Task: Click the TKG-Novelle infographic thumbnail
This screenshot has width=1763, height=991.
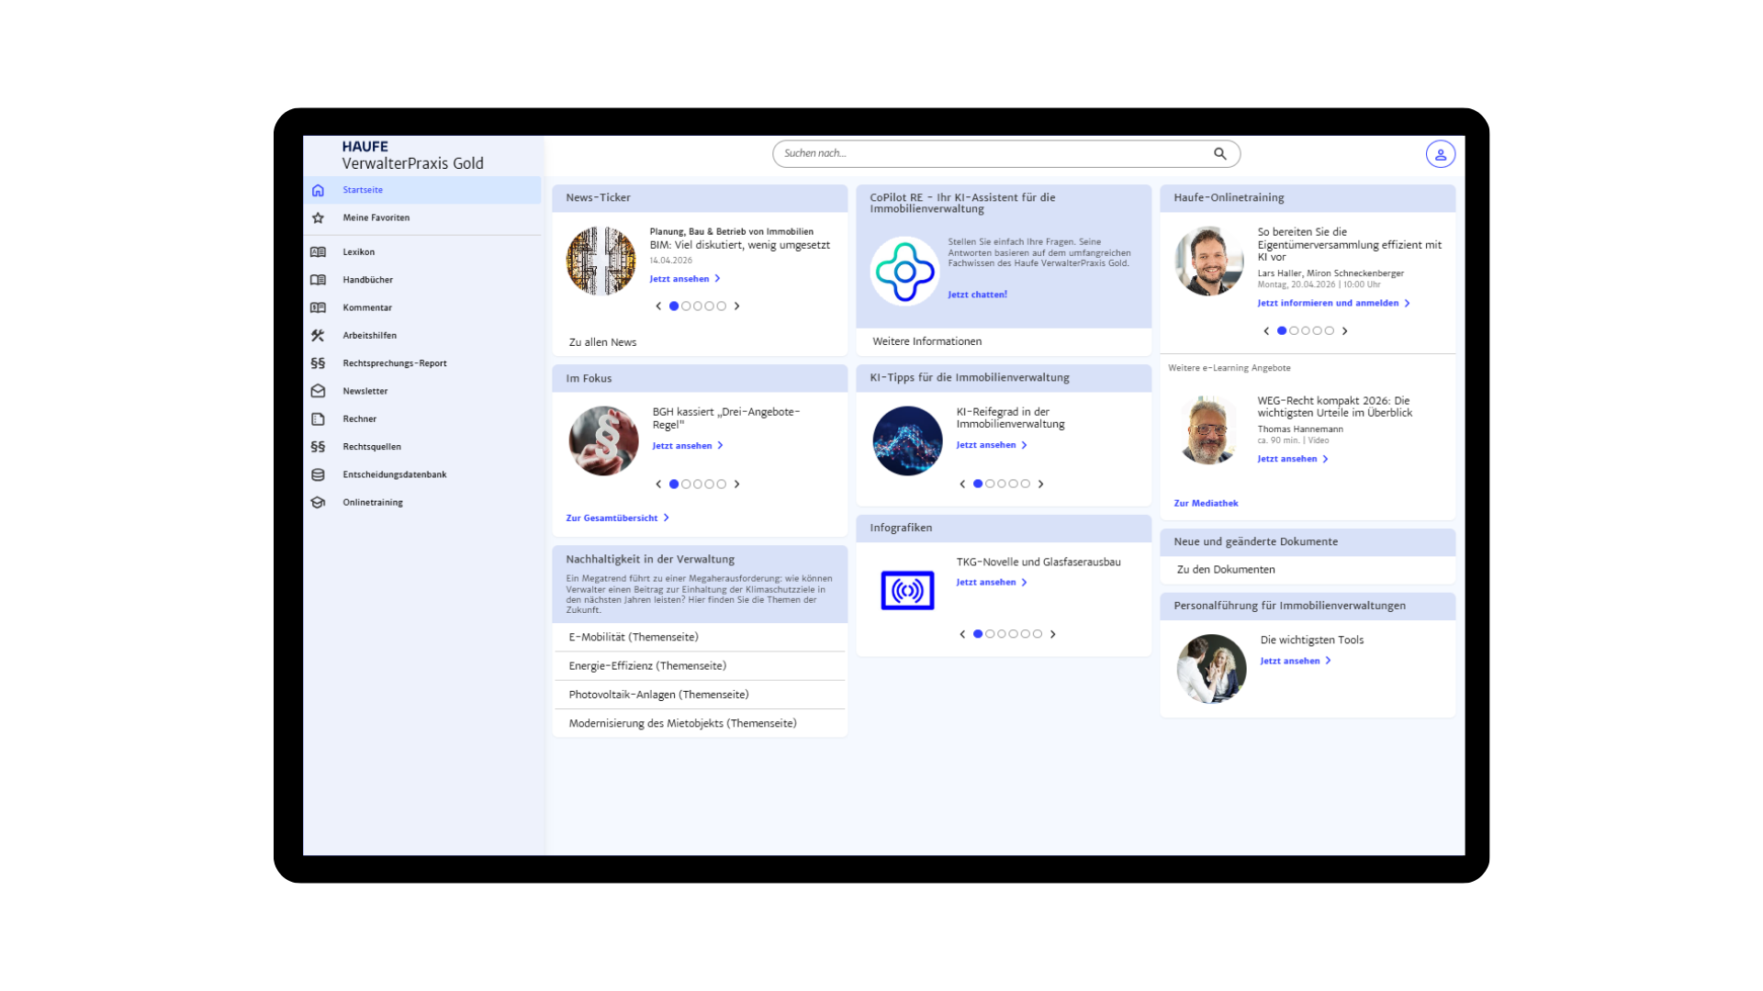Action: click(907, 590)
